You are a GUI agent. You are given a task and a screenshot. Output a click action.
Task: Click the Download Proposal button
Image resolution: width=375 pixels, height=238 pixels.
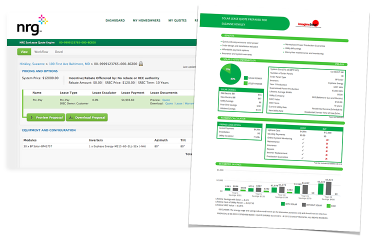click(x=87, y=117)
